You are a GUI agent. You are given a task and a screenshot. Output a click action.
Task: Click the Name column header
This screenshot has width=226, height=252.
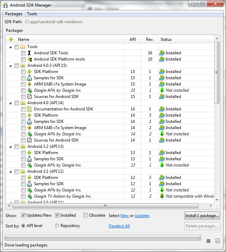coord(65,39)
